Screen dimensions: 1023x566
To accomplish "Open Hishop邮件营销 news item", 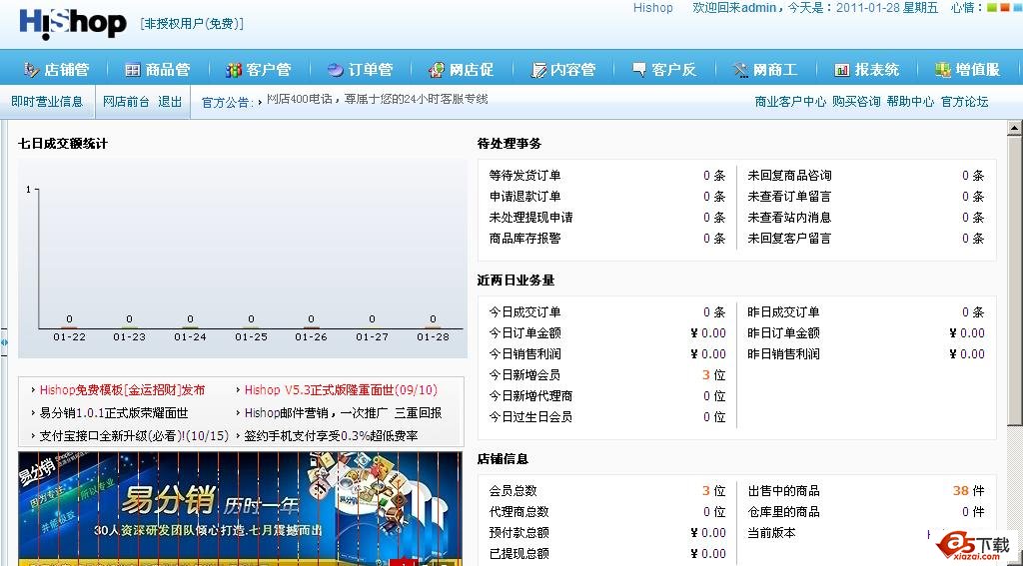I will tap(343, 413).
